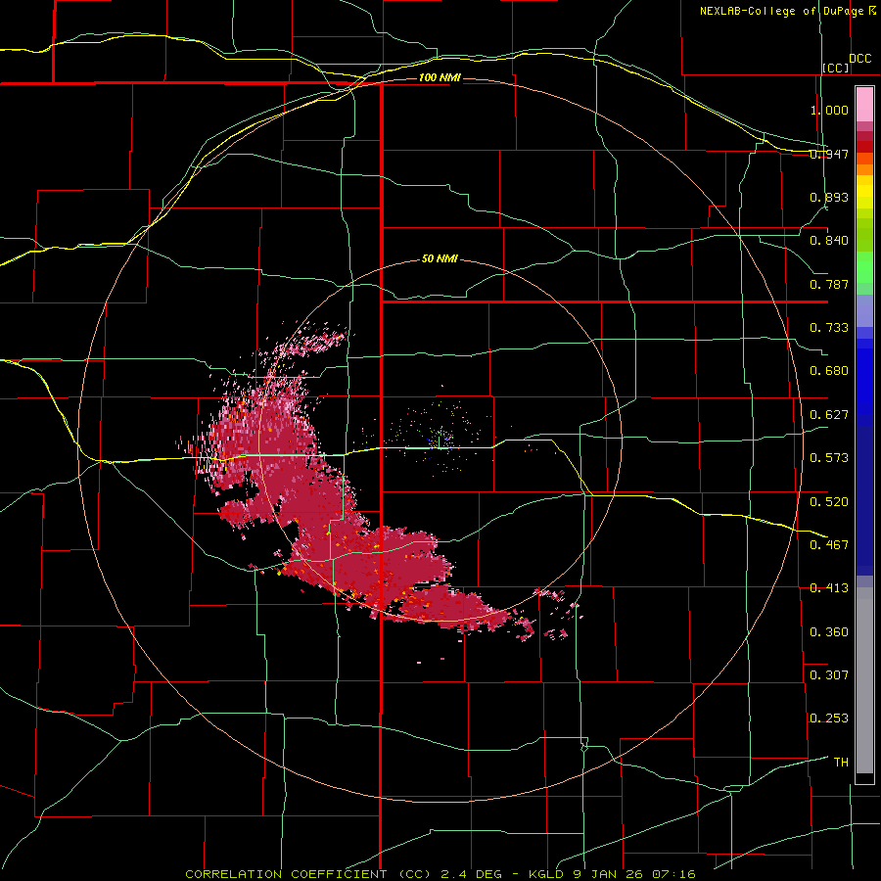This screenshot has height=881, width=881.
Task: Click the 0.360 scale value
Action: pyautogui.click(x=829, y=632)
